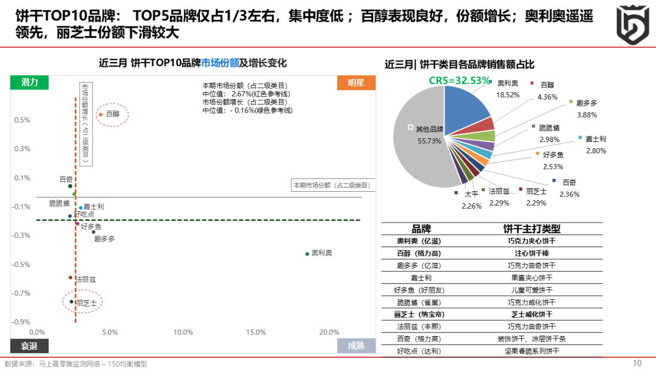Click the 注心饼干棒 table cell

531,253
